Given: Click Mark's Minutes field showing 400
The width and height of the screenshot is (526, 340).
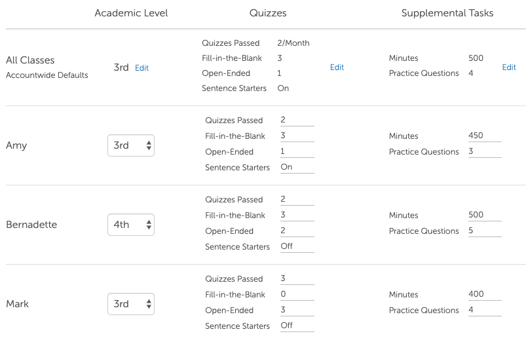Looking at the screenshot, I should point(485,294).
